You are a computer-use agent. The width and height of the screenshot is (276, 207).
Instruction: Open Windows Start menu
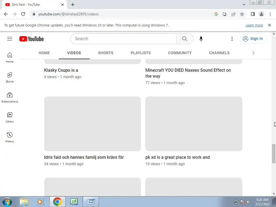point(7,202)
